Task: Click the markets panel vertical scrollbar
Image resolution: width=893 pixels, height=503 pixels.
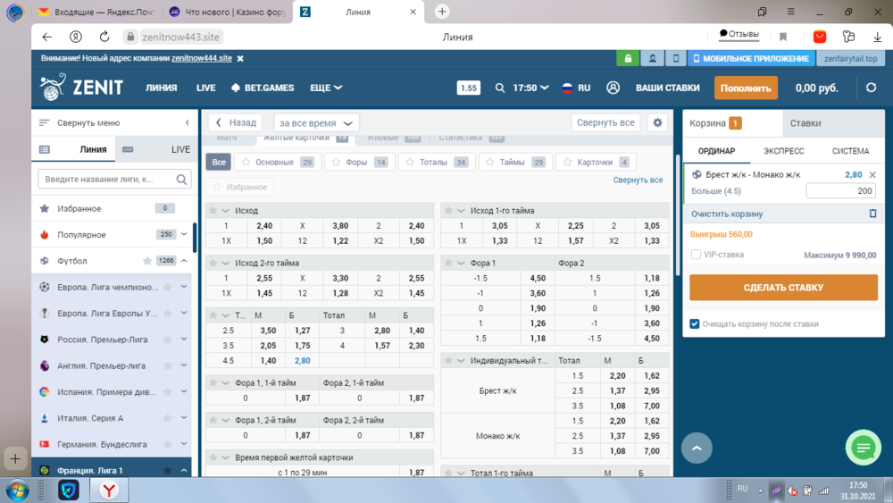Action: 677,215
